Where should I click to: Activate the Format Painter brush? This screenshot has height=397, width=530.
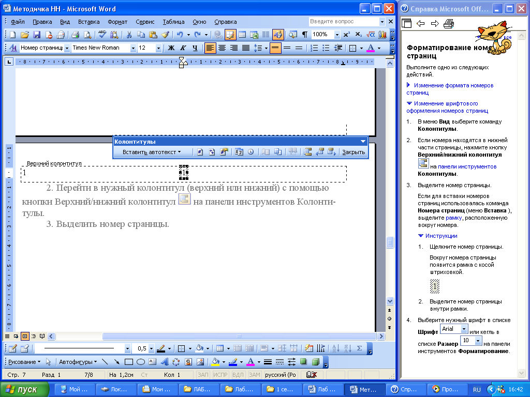pos(165,35)
